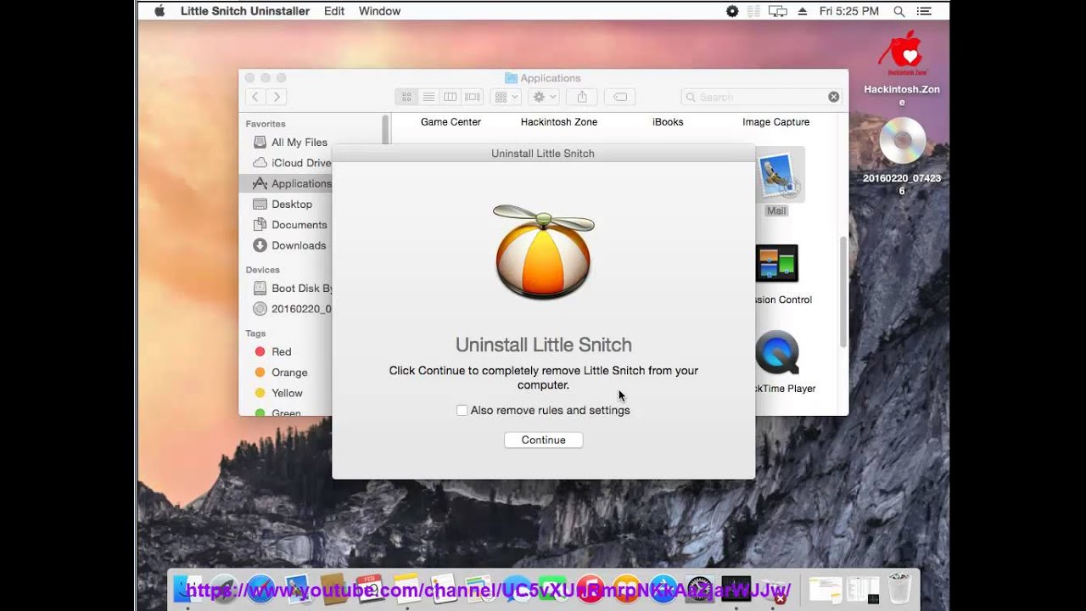Image resolution: width=1086 pixels, height=611 pixels.
Task: Check the Also remove rules and settings checkbox
Action: click(x=462, y=411)
